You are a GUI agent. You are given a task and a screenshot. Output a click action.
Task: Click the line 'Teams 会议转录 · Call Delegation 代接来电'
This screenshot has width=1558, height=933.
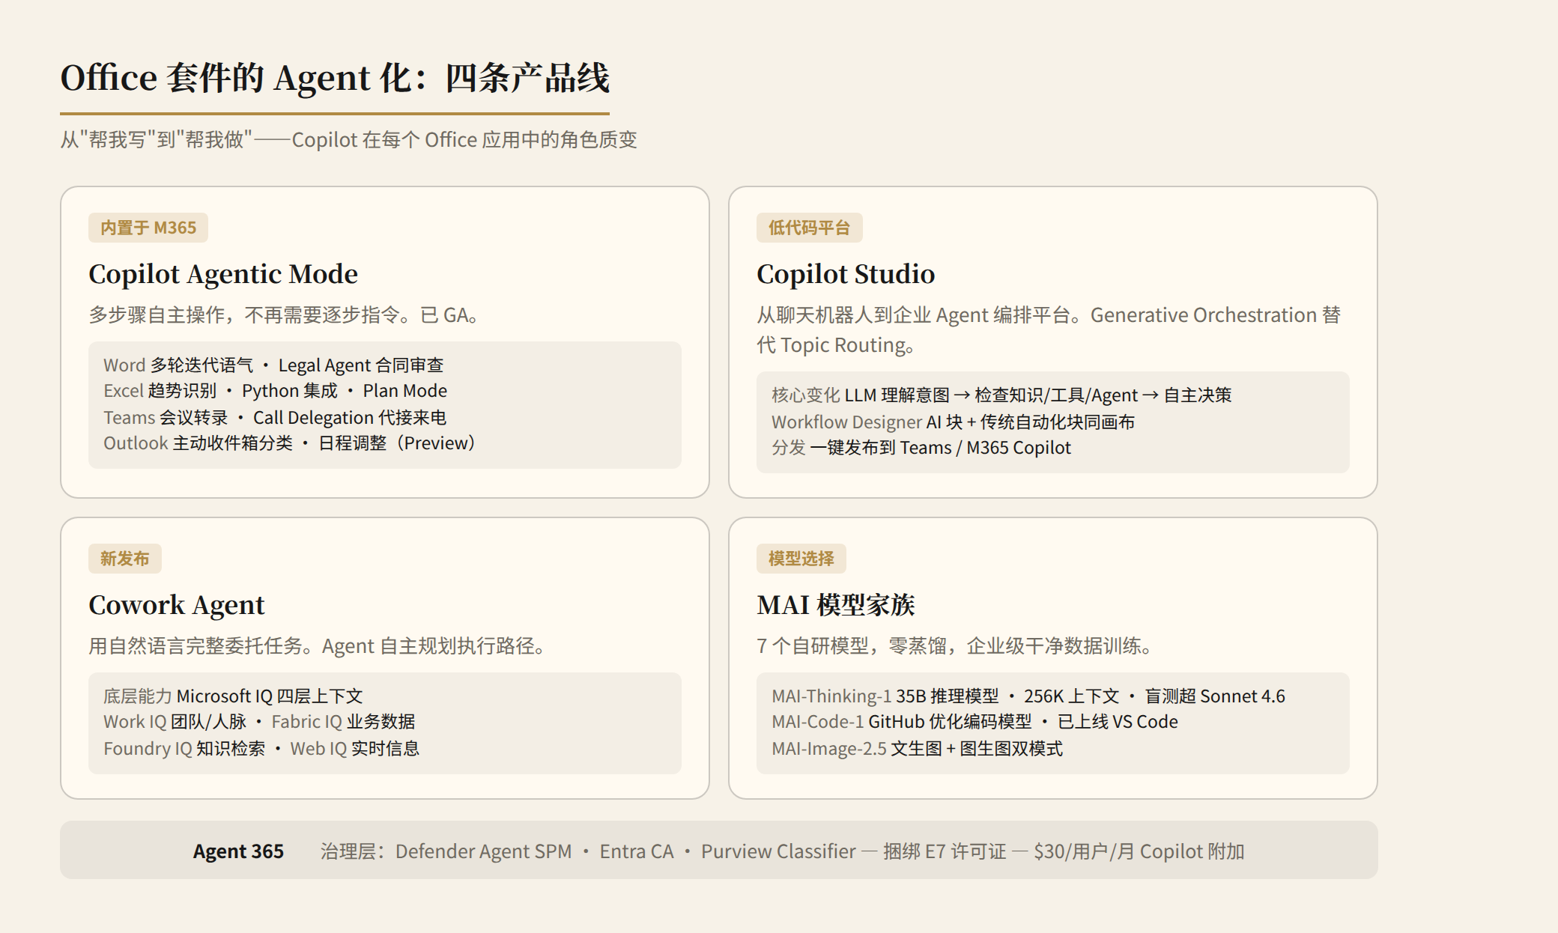click(x=275, y=418)
